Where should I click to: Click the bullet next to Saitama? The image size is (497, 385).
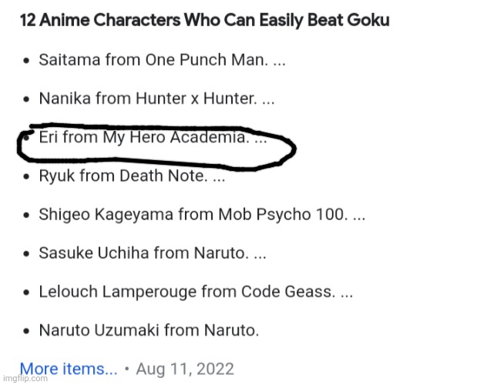click(27, 61)
